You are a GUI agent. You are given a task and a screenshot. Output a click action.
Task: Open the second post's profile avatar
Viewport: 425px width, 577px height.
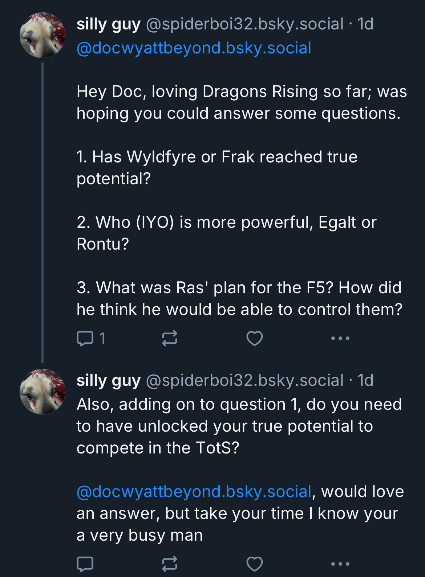pyautogui.click(x=42, y=392)
